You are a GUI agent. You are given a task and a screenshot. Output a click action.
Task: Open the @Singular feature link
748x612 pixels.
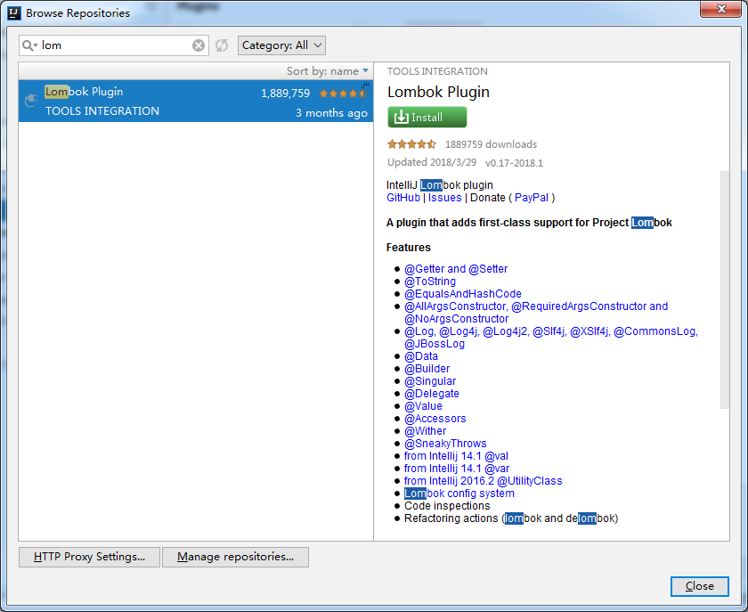pos(430,381)
